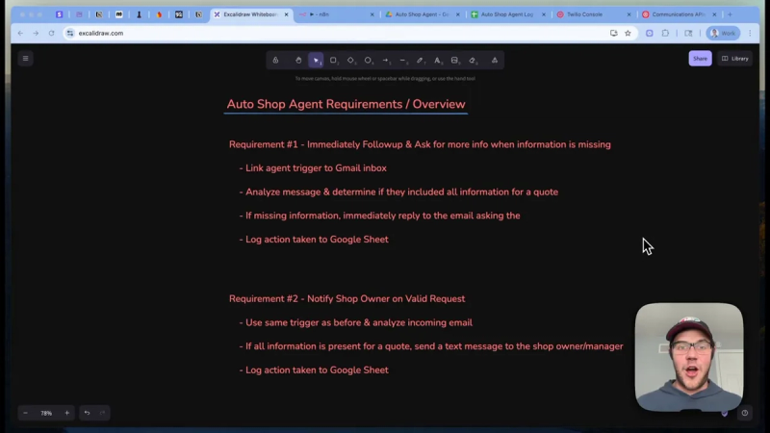Switch to the Twilio Console tab

(593, 14)
